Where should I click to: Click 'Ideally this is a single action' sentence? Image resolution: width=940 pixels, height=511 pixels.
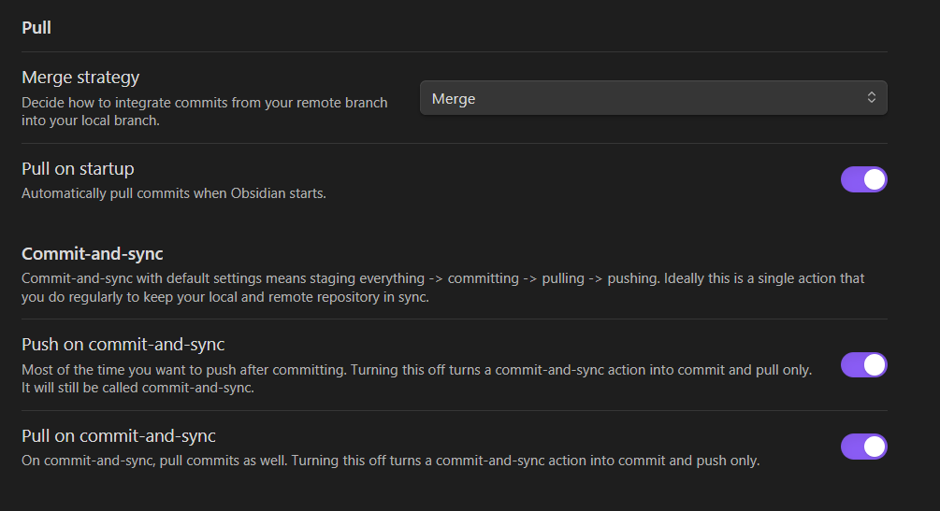coord(748,278)
